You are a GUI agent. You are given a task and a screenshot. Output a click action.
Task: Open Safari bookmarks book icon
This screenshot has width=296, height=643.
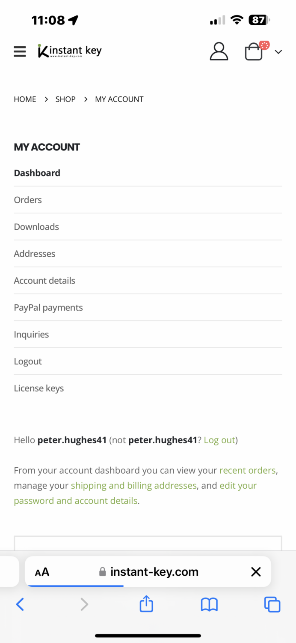[x=209, y=604]
